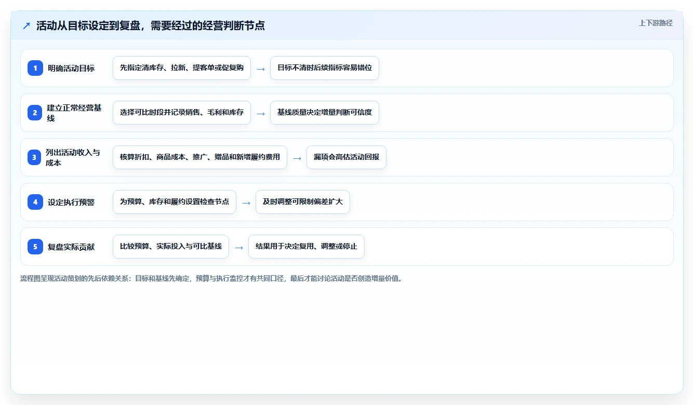The width and height of the screenshot is (694, 405).
Task: Select step number 5 badge
Action: 35,247
